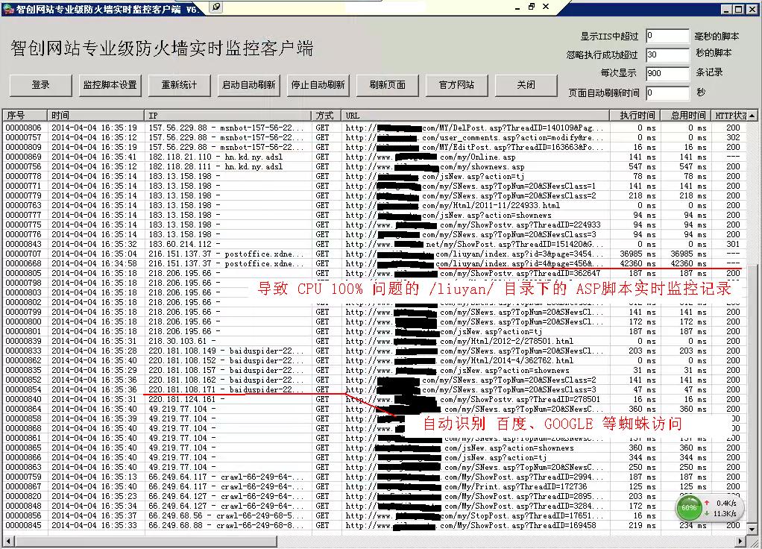Sort by the HTTP状态 column header

729,116
